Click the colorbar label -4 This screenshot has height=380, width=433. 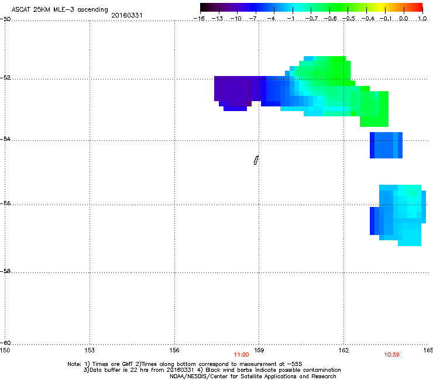click(x=271, y=19)
